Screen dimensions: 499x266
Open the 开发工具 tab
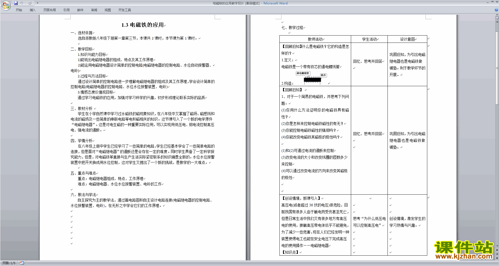pyautogui.click(x=125, y=10)
